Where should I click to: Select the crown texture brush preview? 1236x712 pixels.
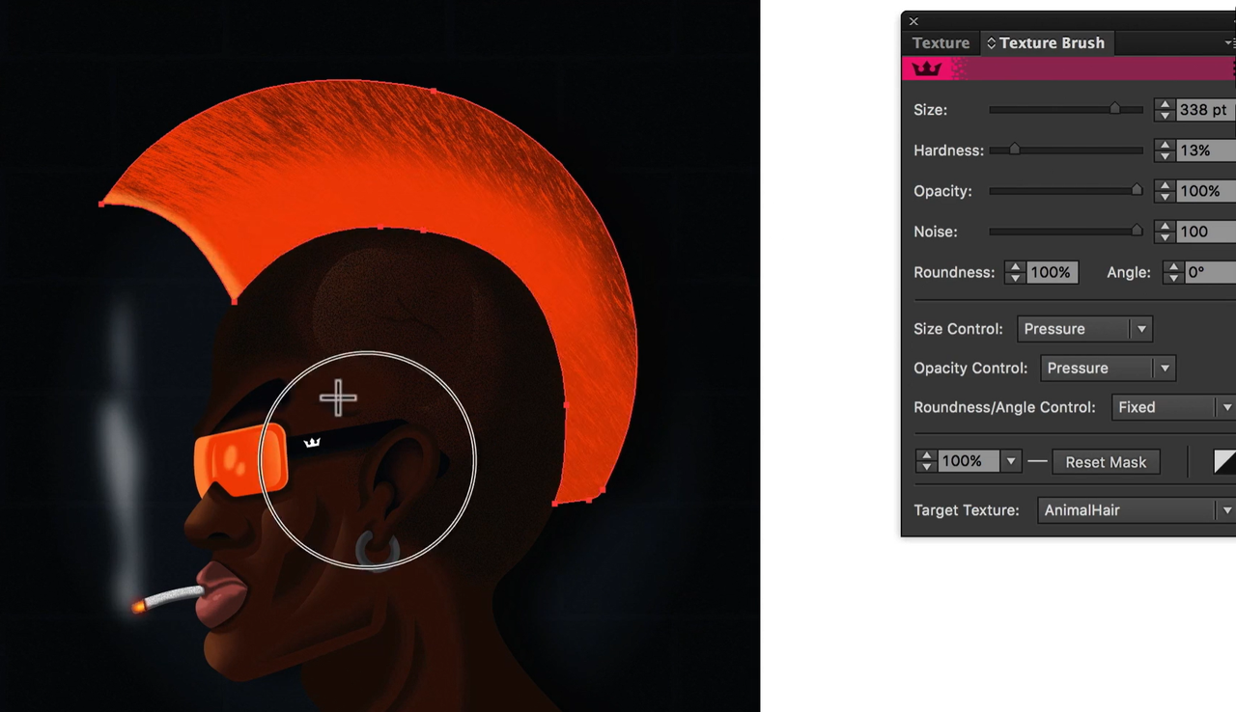[926, 68]
